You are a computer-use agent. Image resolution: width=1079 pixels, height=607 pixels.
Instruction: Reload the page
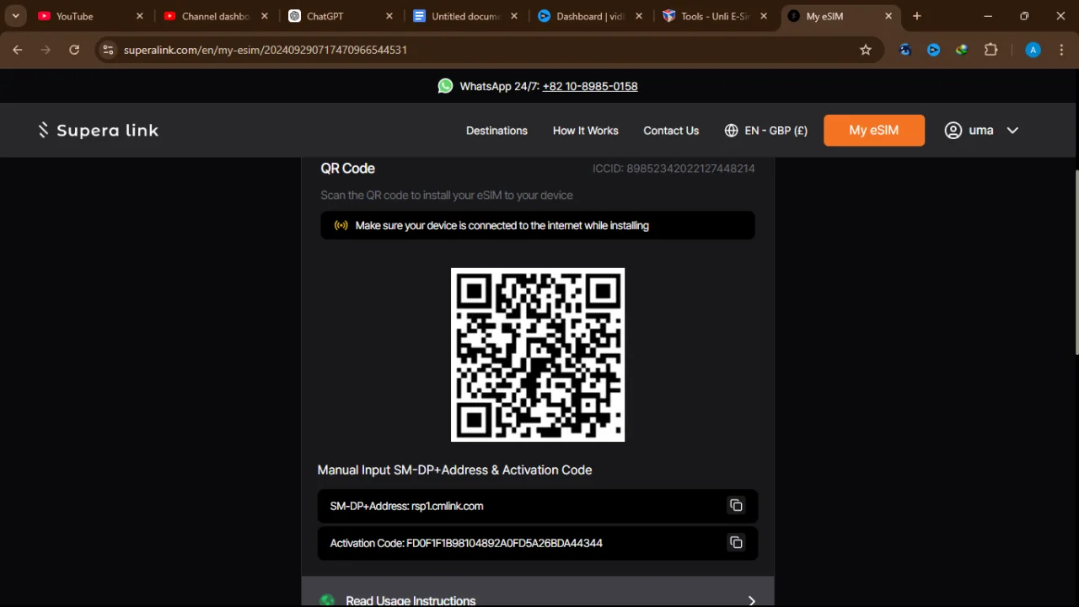tap(74, 50)
